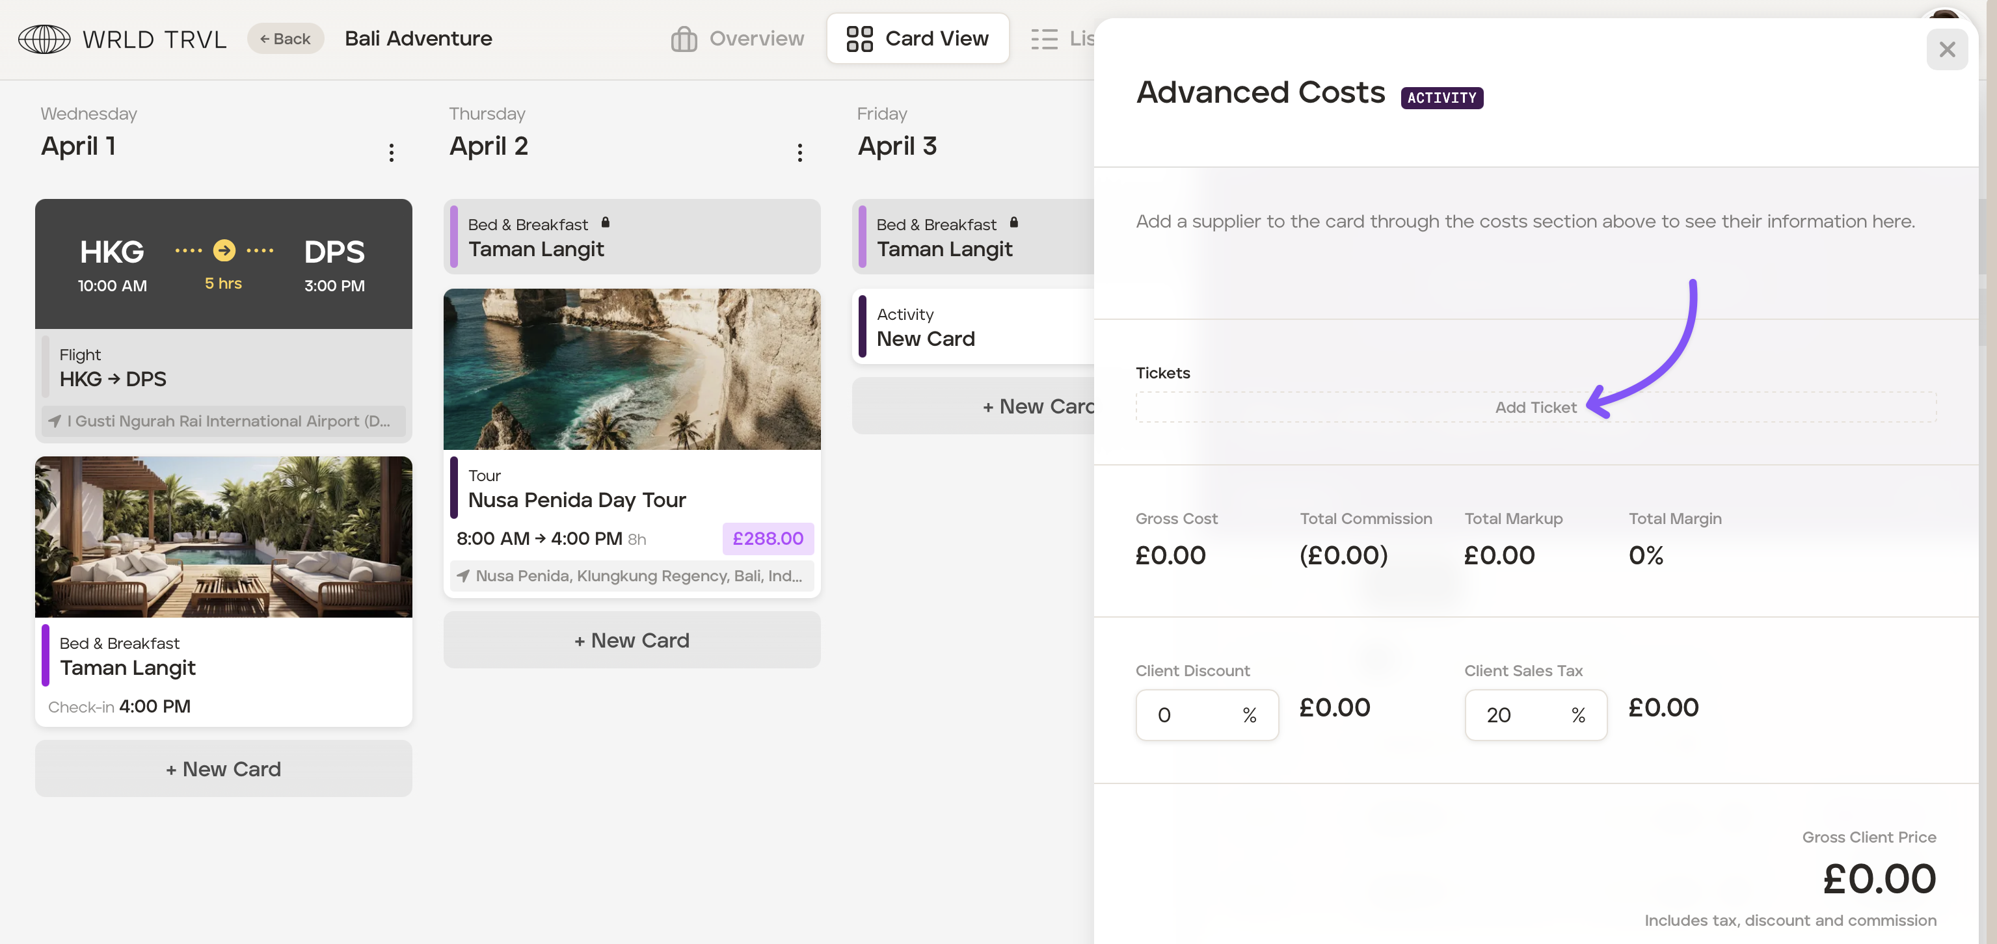Add a new card under April 1
Image resolution: width=1997 pixels, height=944 pixels.
click(x=223, y=769)
